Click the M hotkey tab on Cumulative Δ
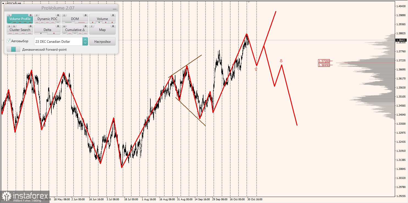This screenshot has width=408, height=203. [64, 26]
